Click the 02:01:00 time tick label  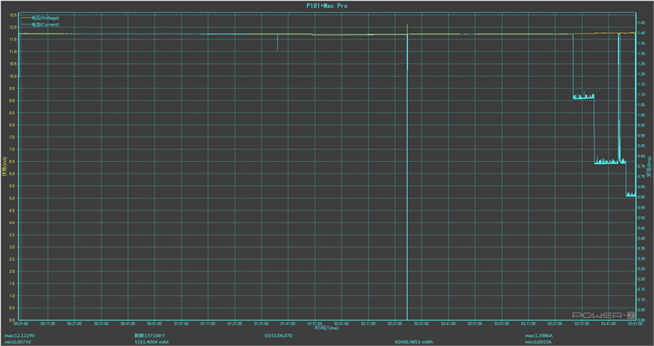click(x=341, y=323)
